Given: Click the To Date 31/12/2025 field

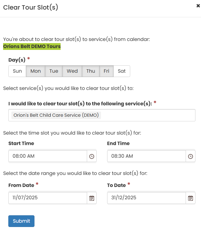Looking at the screenshot, I should coord(147,198).
